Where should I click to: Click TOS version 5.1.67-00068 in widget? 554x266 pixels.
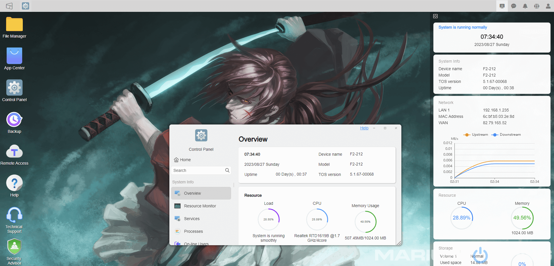[495, 81]
